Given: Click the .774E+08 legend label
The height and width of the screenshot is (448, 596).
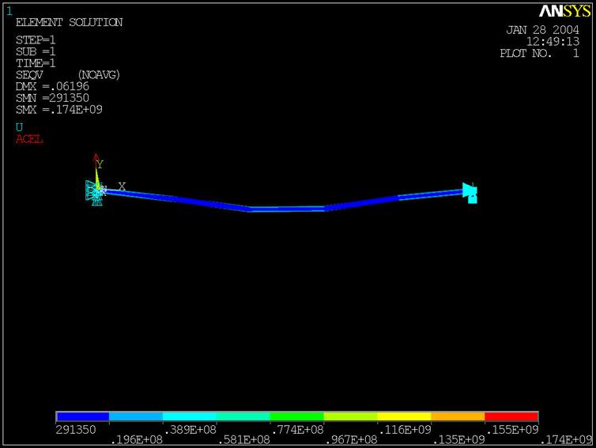Looking at the screenshot, I should [x=298, y=430].
